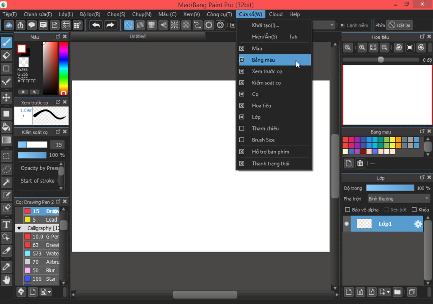This screenshot has height=304, width=433.
Task: Open the Lớp(L) menu
Action: pos(66,14)
